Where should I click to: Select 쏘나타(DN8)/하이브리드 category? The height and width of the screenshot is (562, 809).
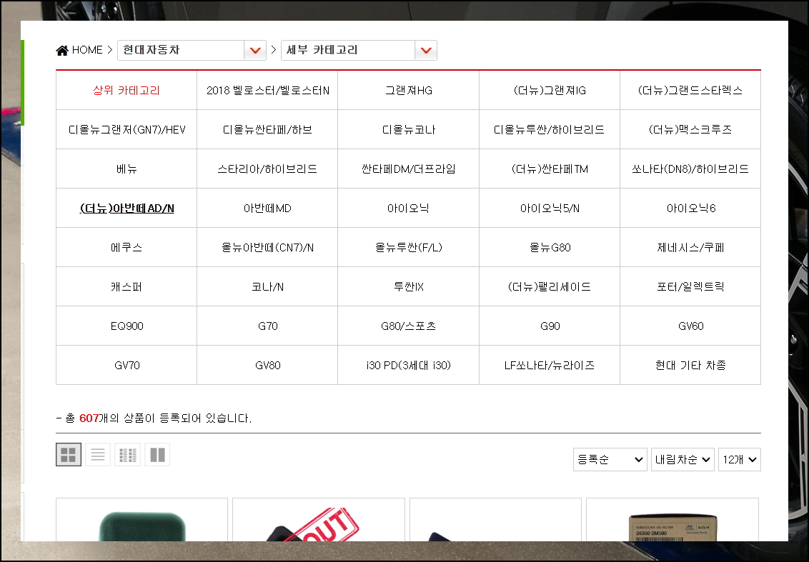[690, 169]
